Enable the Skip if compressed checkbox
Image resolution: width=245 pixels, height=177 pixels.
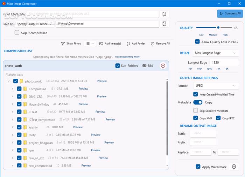(x=17, y=33)
